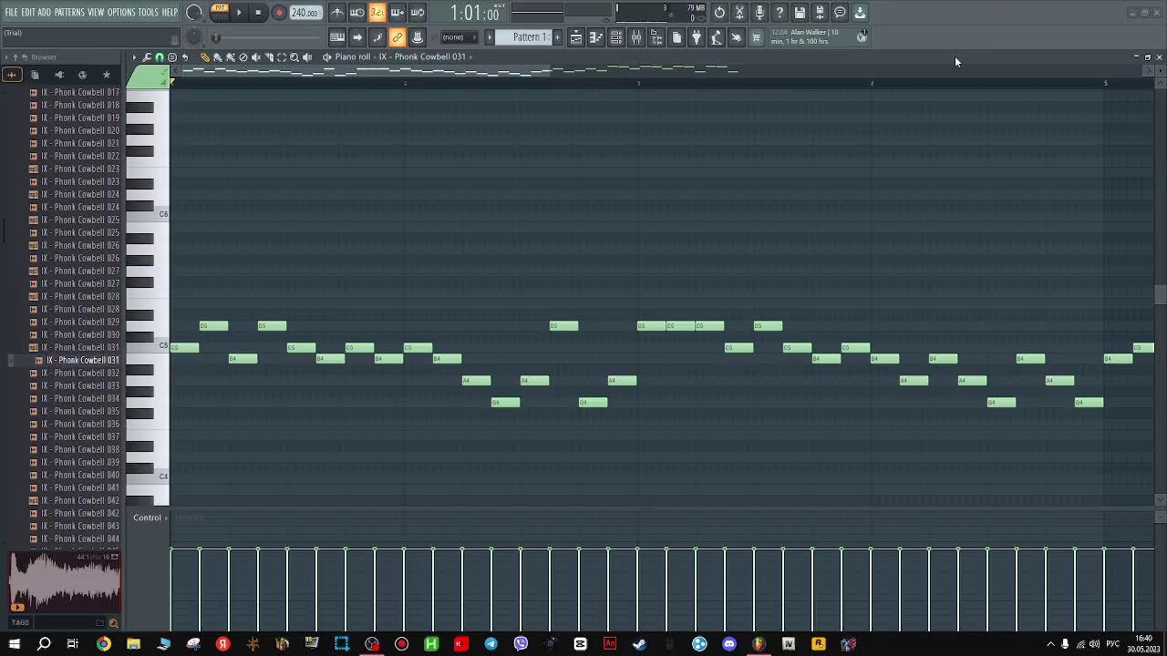This screenshot has height=656, width=1167.
Task: Stop playback with the stop button
Action: point(259,13)
